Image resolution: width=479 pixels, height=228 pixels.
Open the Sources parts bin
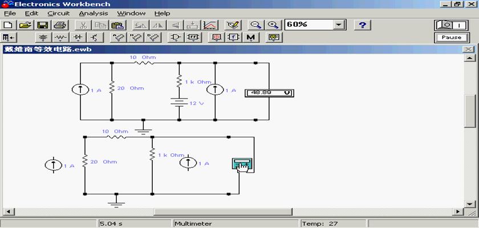(x=44, y=38)
